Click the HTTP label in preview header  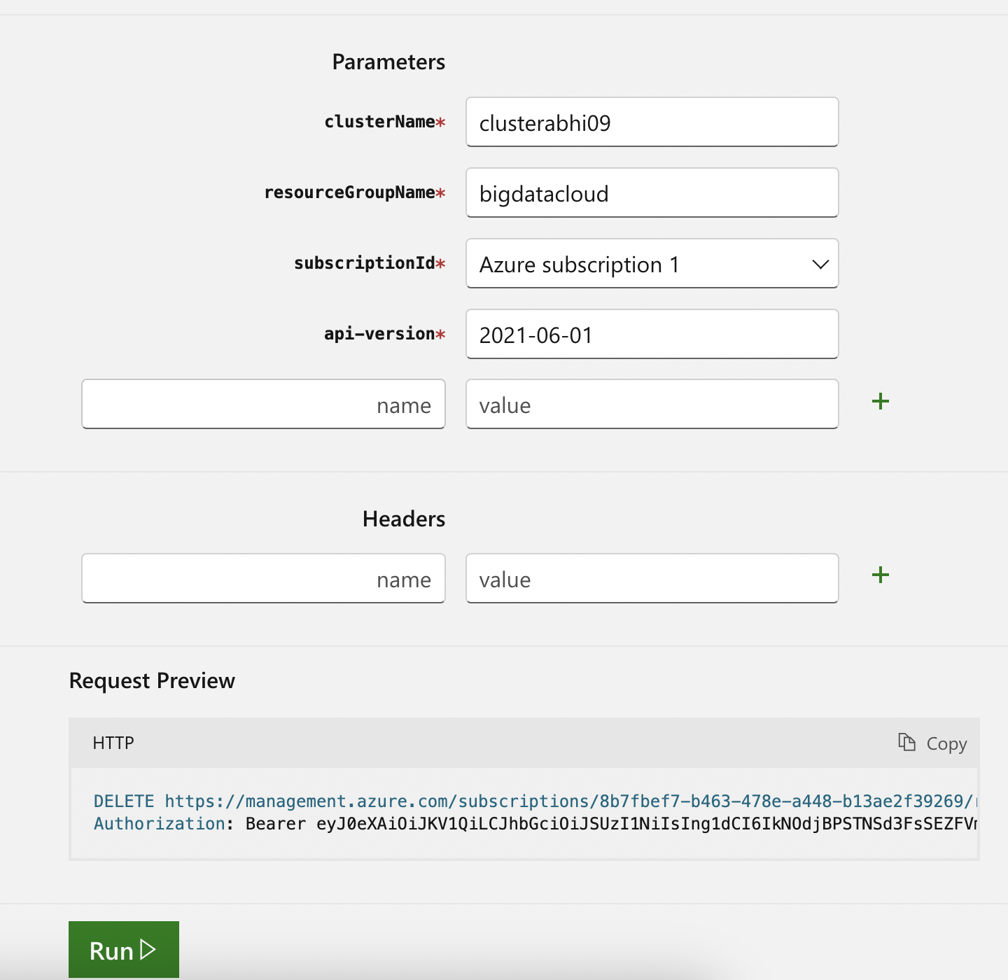tap(113, 743)
